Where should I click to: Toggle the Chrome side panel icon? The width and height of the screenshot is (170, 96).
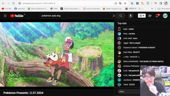[x=161, y=3]
